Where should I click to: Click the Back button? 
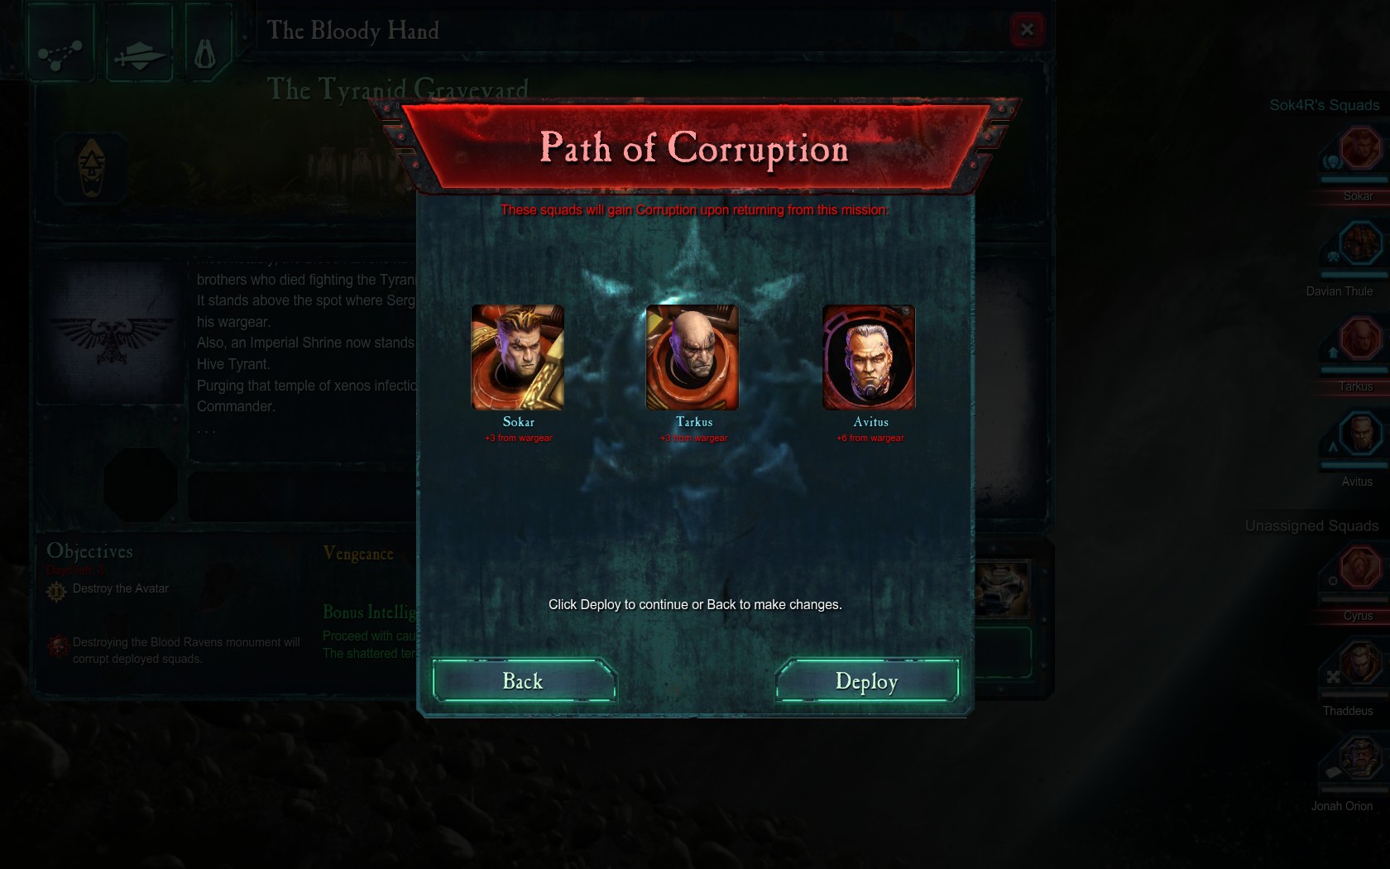point(524,680)
